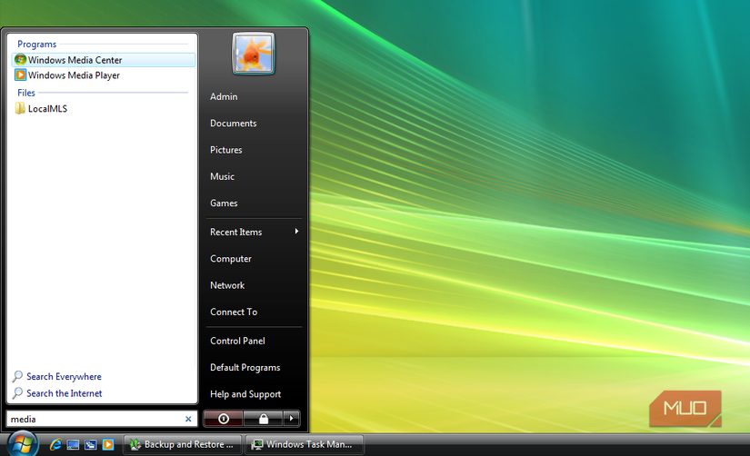Image resolution: width=750 pixels, height=456 pixels.
Task: Open Windows Media Center from search results
Action: click(103, 60)
